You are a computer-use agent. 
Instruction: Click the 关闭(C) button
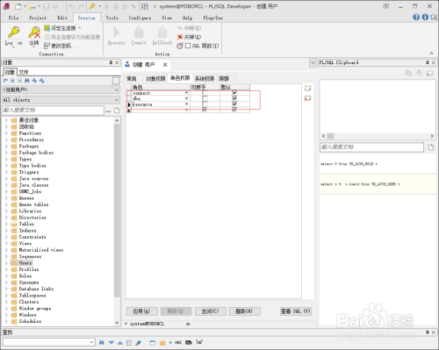pos(211,311)
